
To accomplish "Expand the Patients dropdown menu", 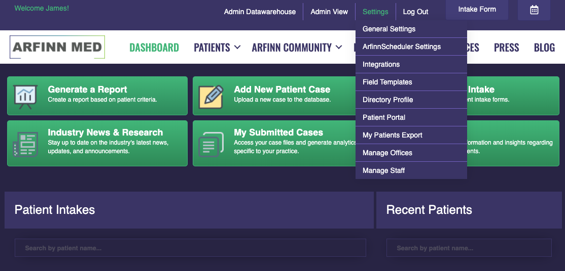I will click(217, 48).
